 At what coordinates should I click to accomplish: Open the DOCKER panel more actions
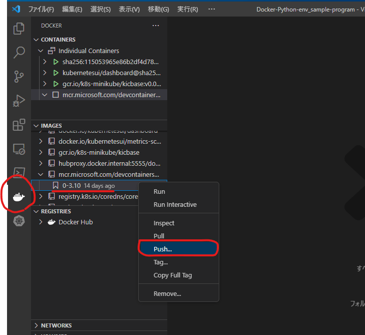156,26
